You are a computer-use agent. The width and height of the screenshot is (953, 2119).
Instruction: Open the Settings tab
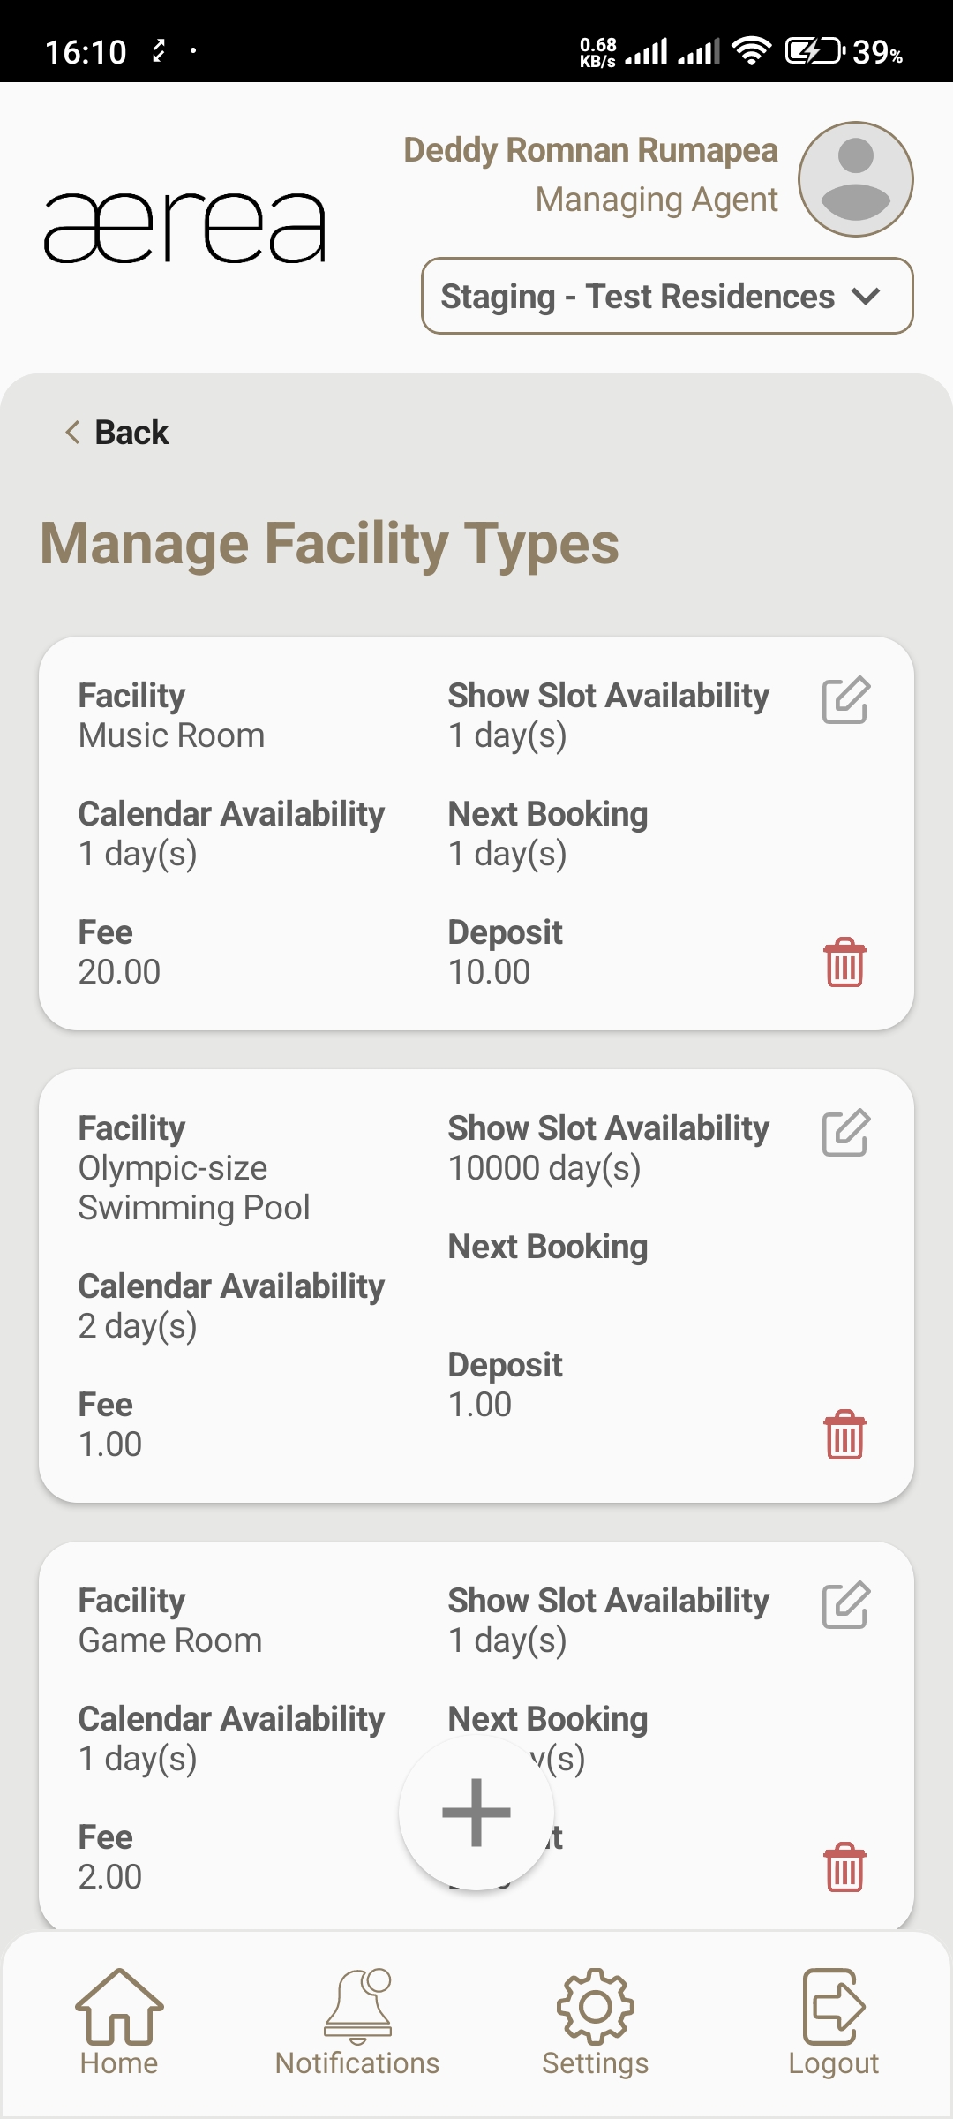596,2022
